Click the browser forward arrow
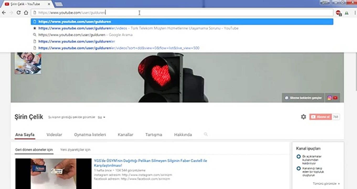357x189 pixels. point(11,13)
